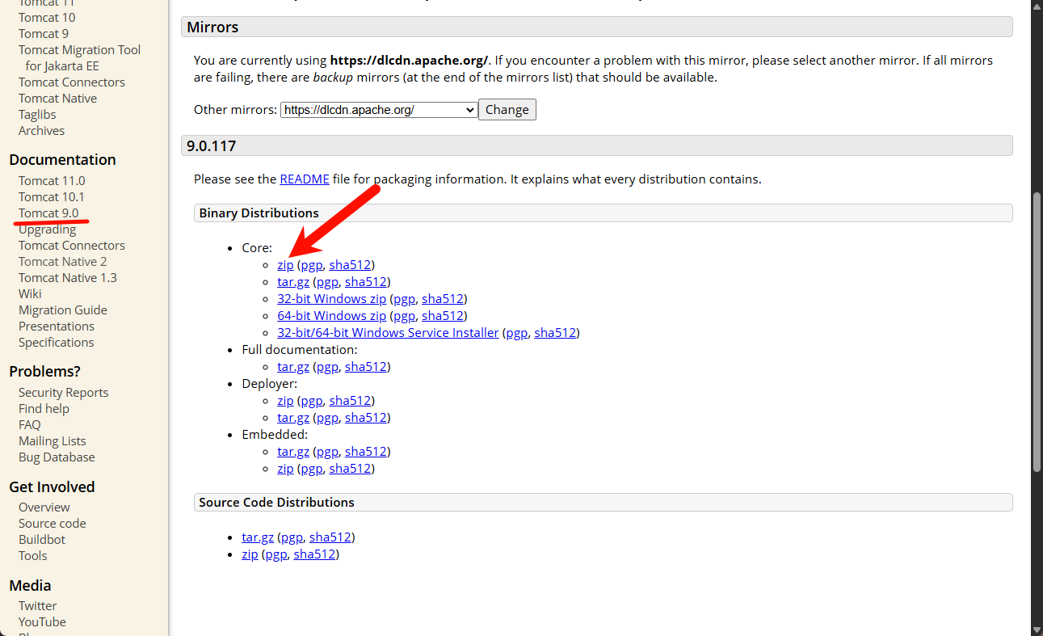Open pgp signature for Core tar.gz

(x=327, y=282)
